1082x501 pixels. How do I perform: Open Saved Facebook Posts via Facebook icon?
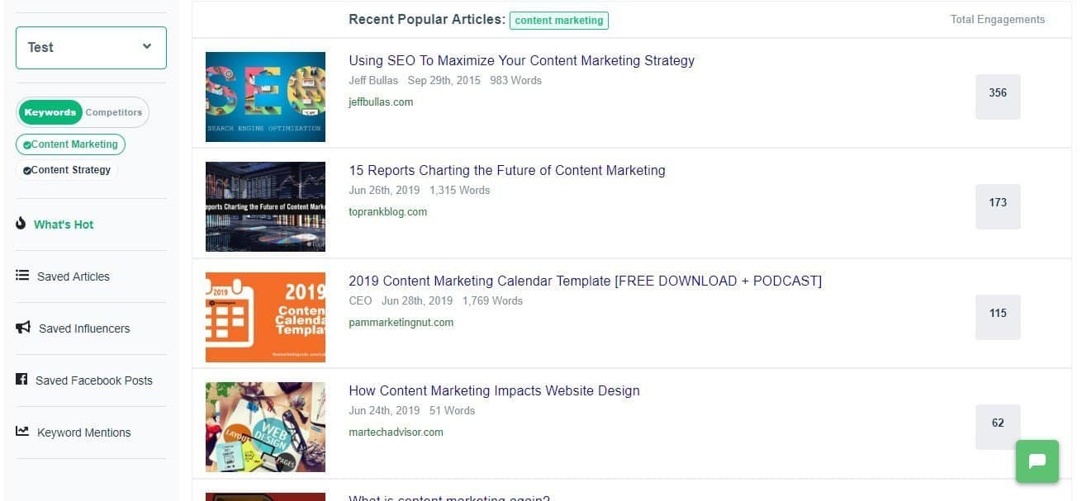coord(23,380)
